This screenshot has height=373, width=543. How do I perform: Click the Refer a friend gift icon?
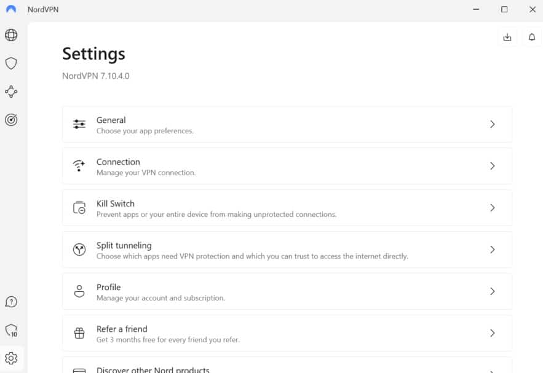79,333
